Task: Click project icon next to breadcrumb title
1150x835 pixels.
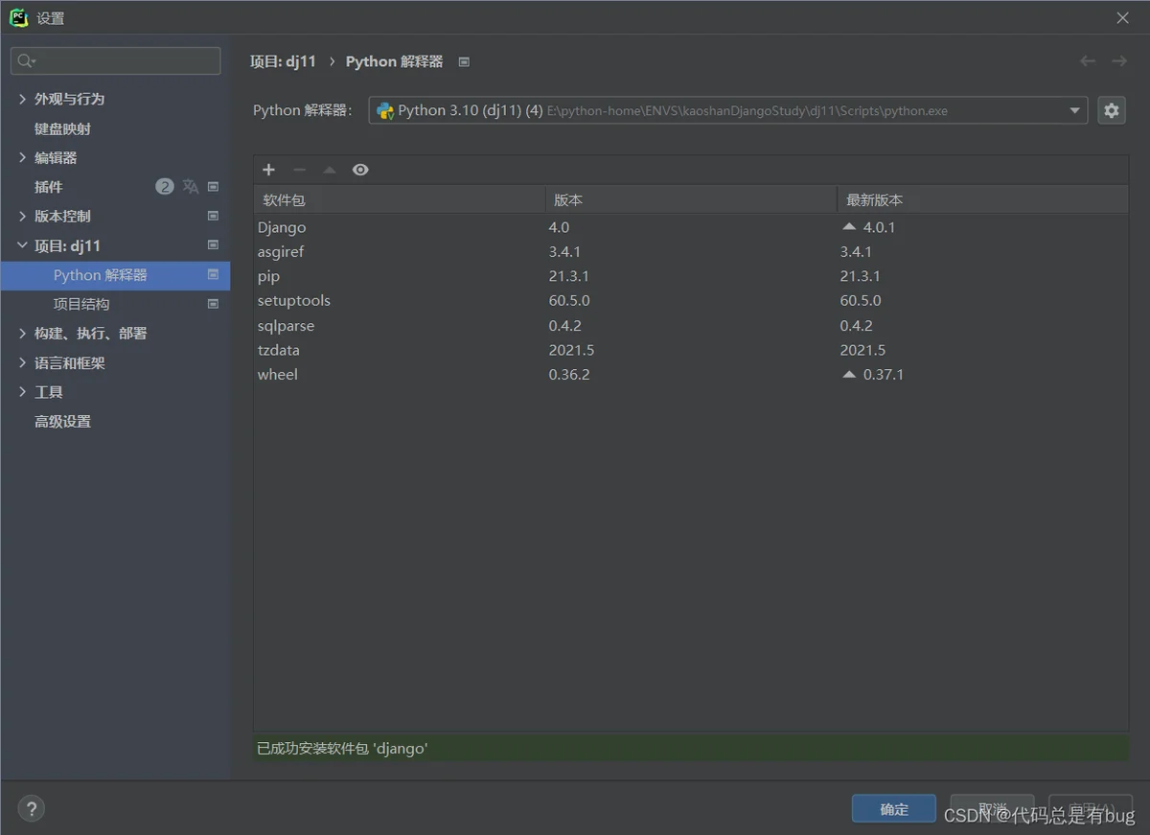Action: pyautogui.click(x=464, y=61)
